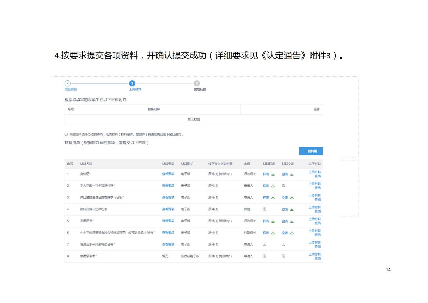428x303 pixels.
Task: Click 查看要求 for 教师资格认定体检表
Action: coord(168,209)
